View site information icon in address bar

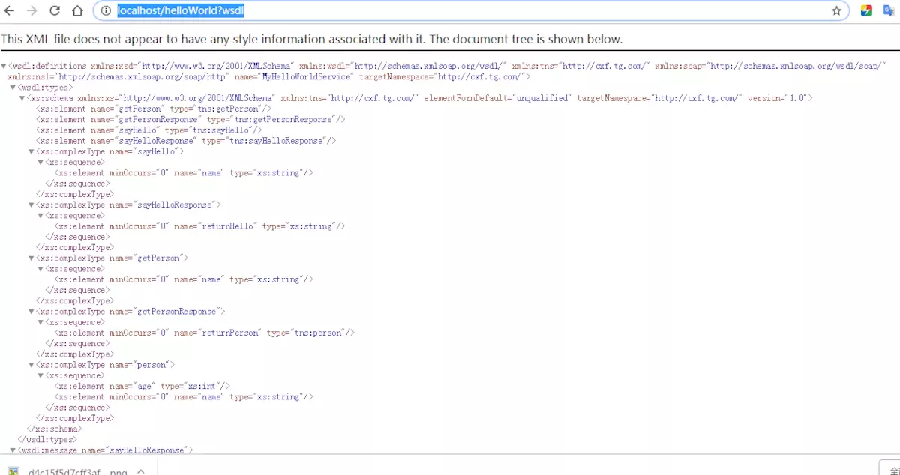(106, 11)
